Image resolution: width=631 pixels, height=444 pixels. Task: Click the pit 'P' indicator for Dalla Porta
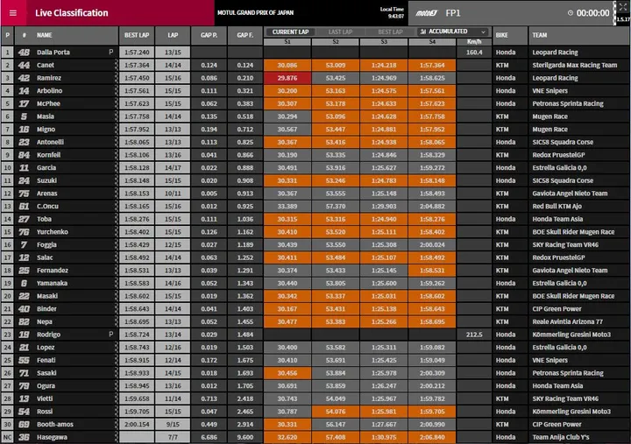(111, 52)
